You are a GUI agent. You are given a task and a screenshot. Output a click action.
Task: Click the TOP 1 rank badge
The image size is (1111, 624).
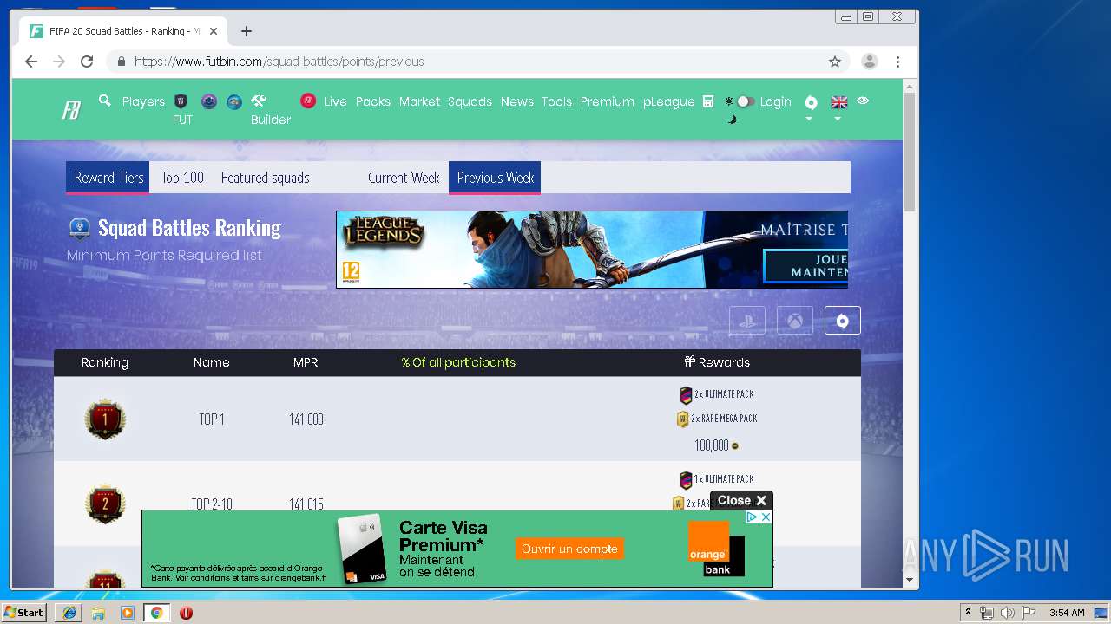(x=105, y=419)
